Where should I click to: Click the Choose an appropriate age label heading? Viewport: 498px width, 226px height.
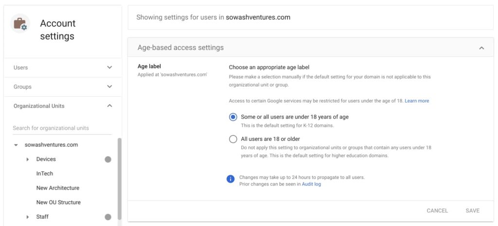[x=269, y=67]
